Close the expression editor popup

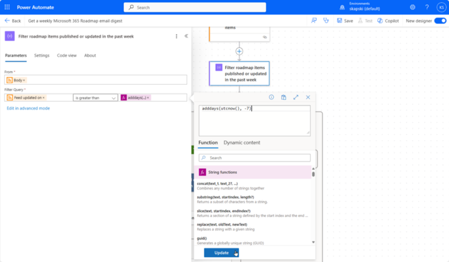[308, 97]
